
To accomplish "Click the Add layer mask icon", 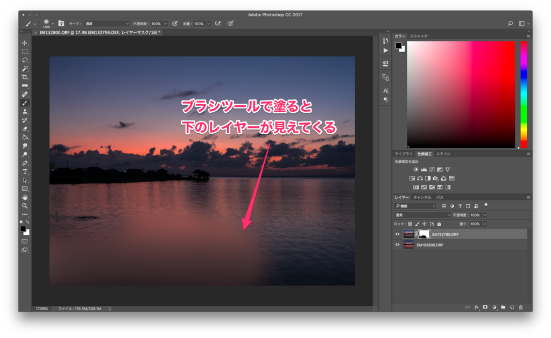I will click(485, 307).
